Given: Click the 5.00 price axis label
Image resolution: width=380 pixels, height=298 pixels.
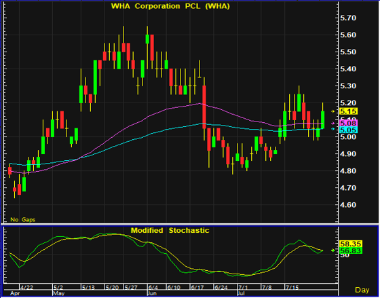Looking at the screenshot, I should click(x=349, y=136).
